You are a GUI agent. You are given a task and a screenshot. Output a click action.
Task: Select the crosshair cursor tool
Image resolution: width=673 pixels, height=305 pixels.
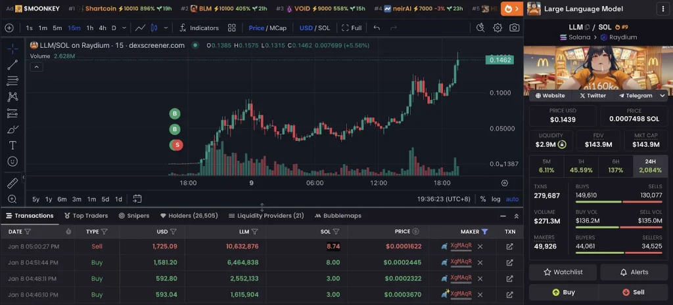point(12,49)
